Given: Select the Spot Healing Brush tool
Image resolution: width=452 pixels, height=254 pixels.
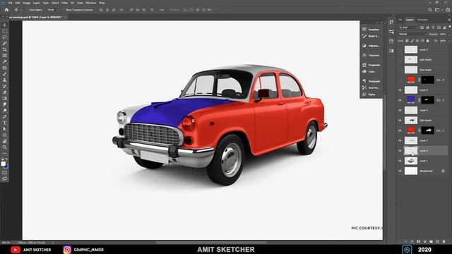Looking at the screenshot, I should point(5,68).
